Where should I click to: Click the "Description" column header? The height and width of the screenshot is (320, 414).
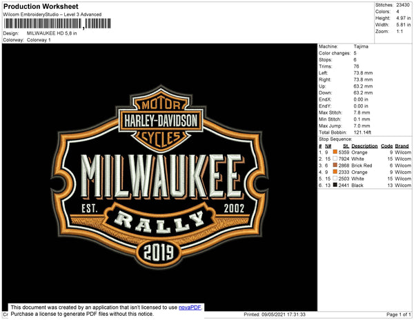pyautogui.click(x=364, y=146)
